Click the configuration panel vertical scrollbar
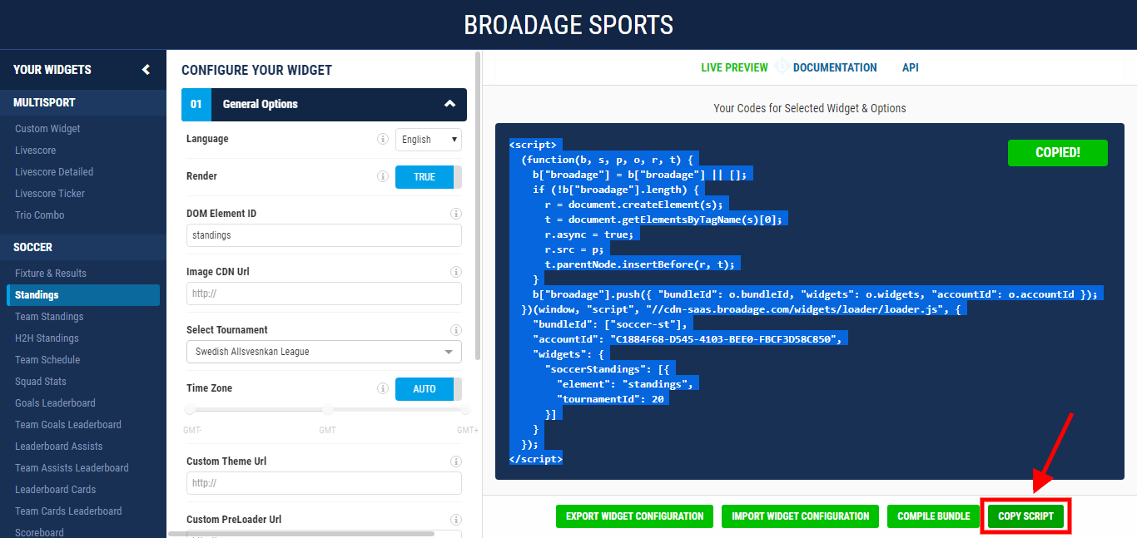Image resolution: width=1137 pixels, height=538 pixels. (477, 206)
